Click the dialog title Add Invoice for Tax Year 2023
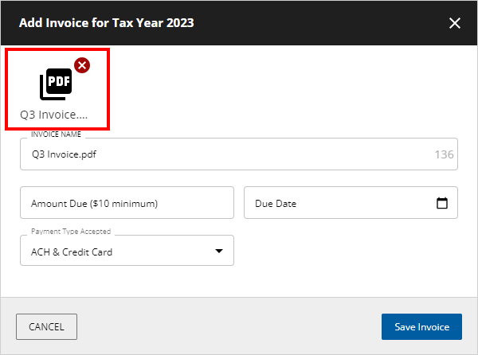Screen dimensions: 478x355 [106, 23]
